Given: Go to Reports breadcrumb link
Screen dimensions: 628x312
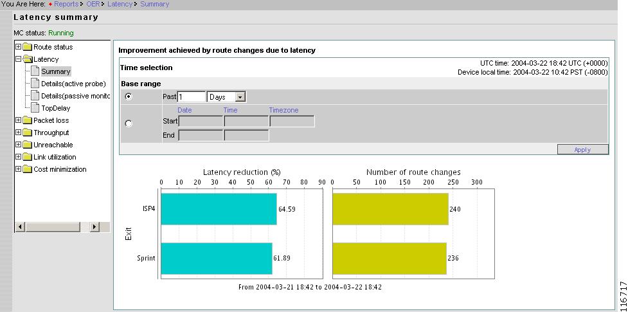Looking at the screenshot, I should (66, 4).
